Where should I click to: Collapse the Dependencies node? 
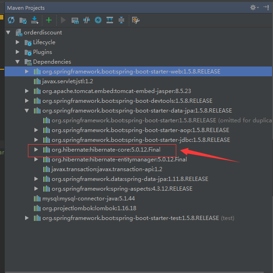[x=17, y=62]
